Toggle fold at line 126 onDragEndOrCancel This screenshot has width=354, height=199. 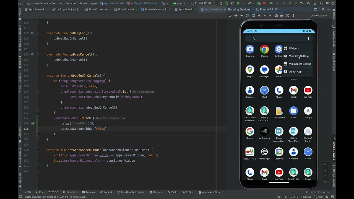tap(38, 76)
